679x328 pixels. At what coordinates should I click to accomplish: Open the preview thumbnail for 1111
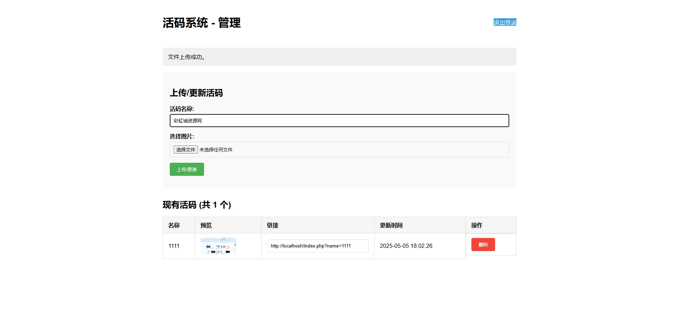pyautogui.click(x=219, y=246)
